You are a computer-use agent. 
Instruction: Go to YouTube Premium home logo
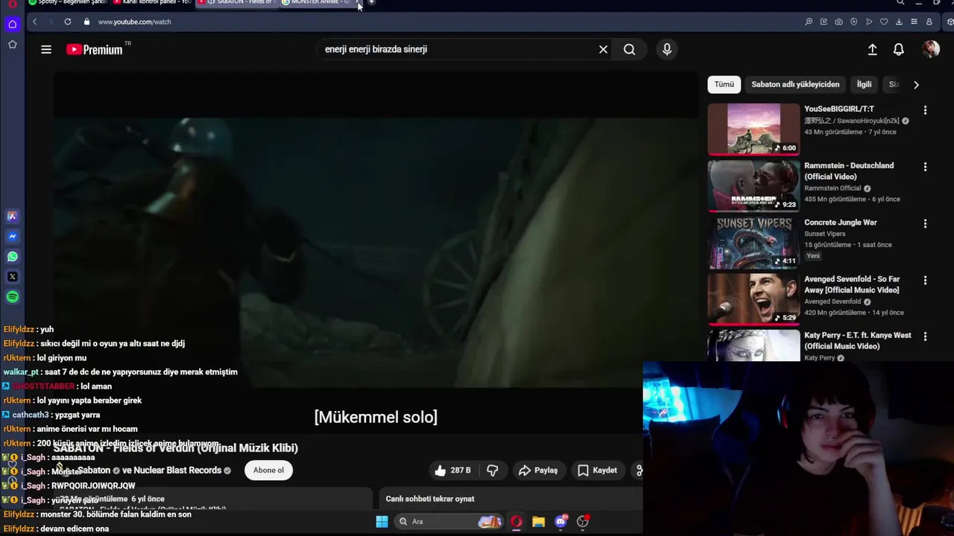coord(95,49)
